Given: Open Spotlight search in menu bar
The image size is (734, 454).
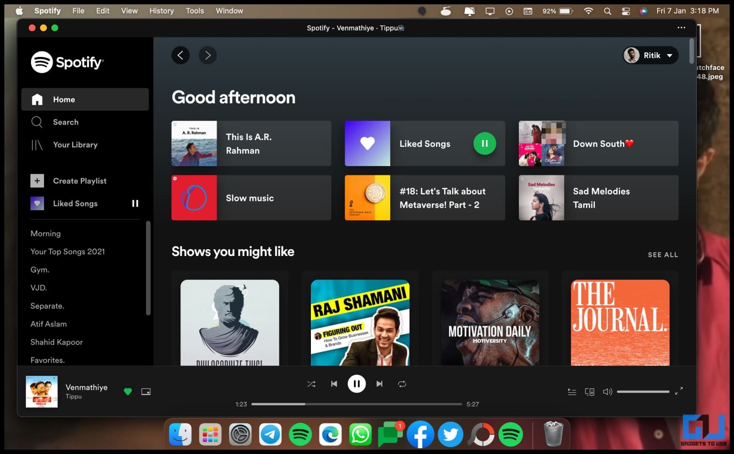Looking at the screenshot, I should coord(607,11).
